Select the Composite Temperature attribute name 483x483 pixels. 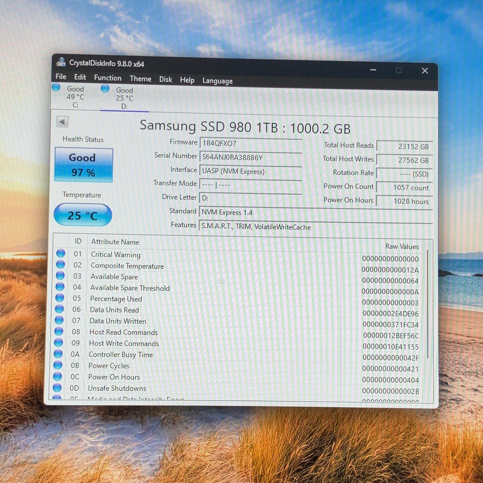[x=127, y=266]
